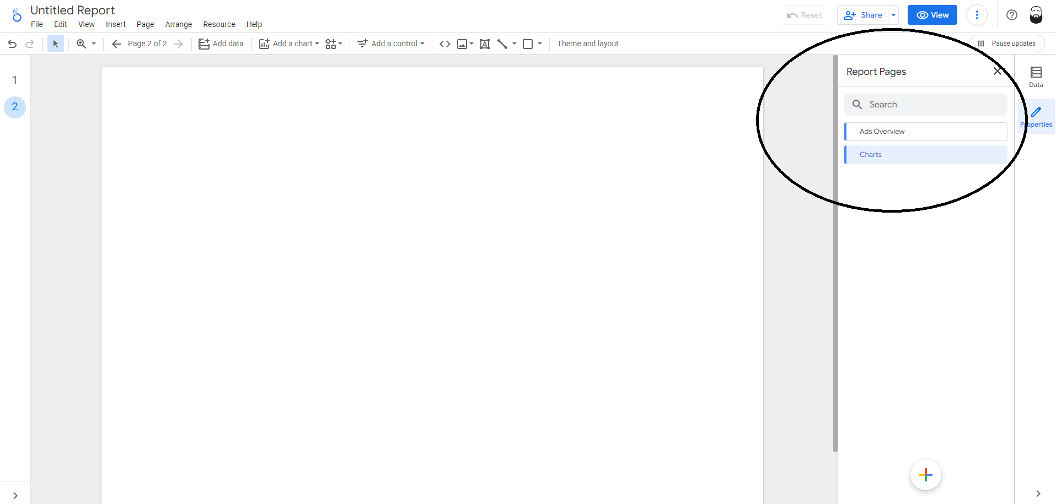Open the Properties pencil panel
The image size is (1056, 504).
click(1036, 116)
